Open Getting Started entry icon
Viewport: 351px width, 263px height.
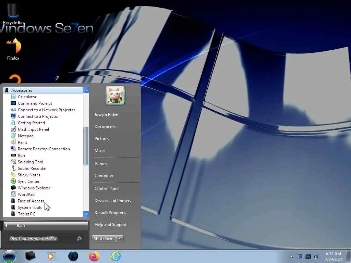tap(13, 123)
